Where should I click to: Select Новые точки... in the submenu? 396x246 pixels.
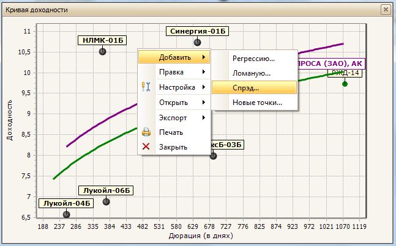click(x=257, y=103)
